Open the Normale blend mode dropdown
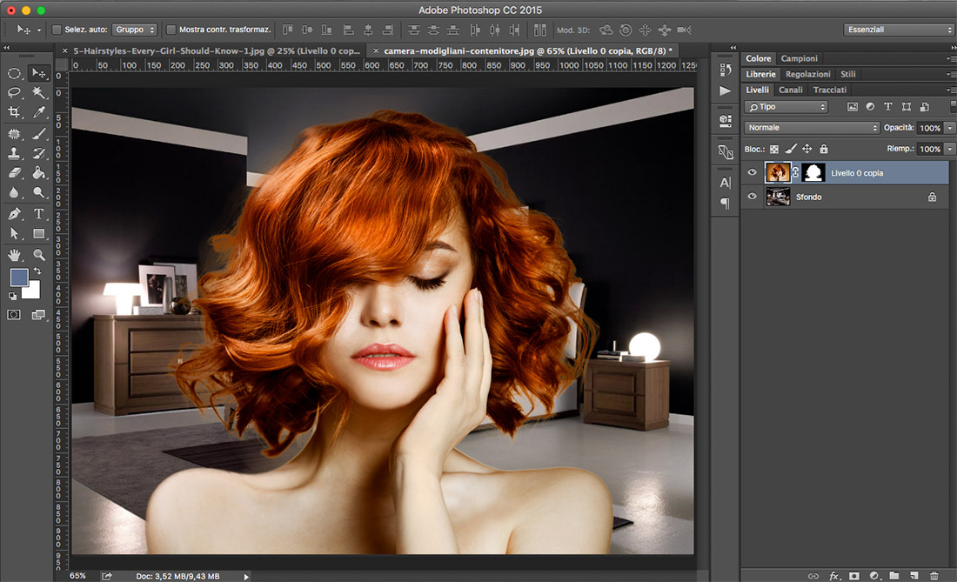Viewport: 957px width, 582px height. (x=812, y=128)
